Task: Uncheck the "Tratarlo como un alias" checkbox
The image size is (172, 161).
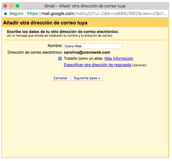Action: coord(60,59)
